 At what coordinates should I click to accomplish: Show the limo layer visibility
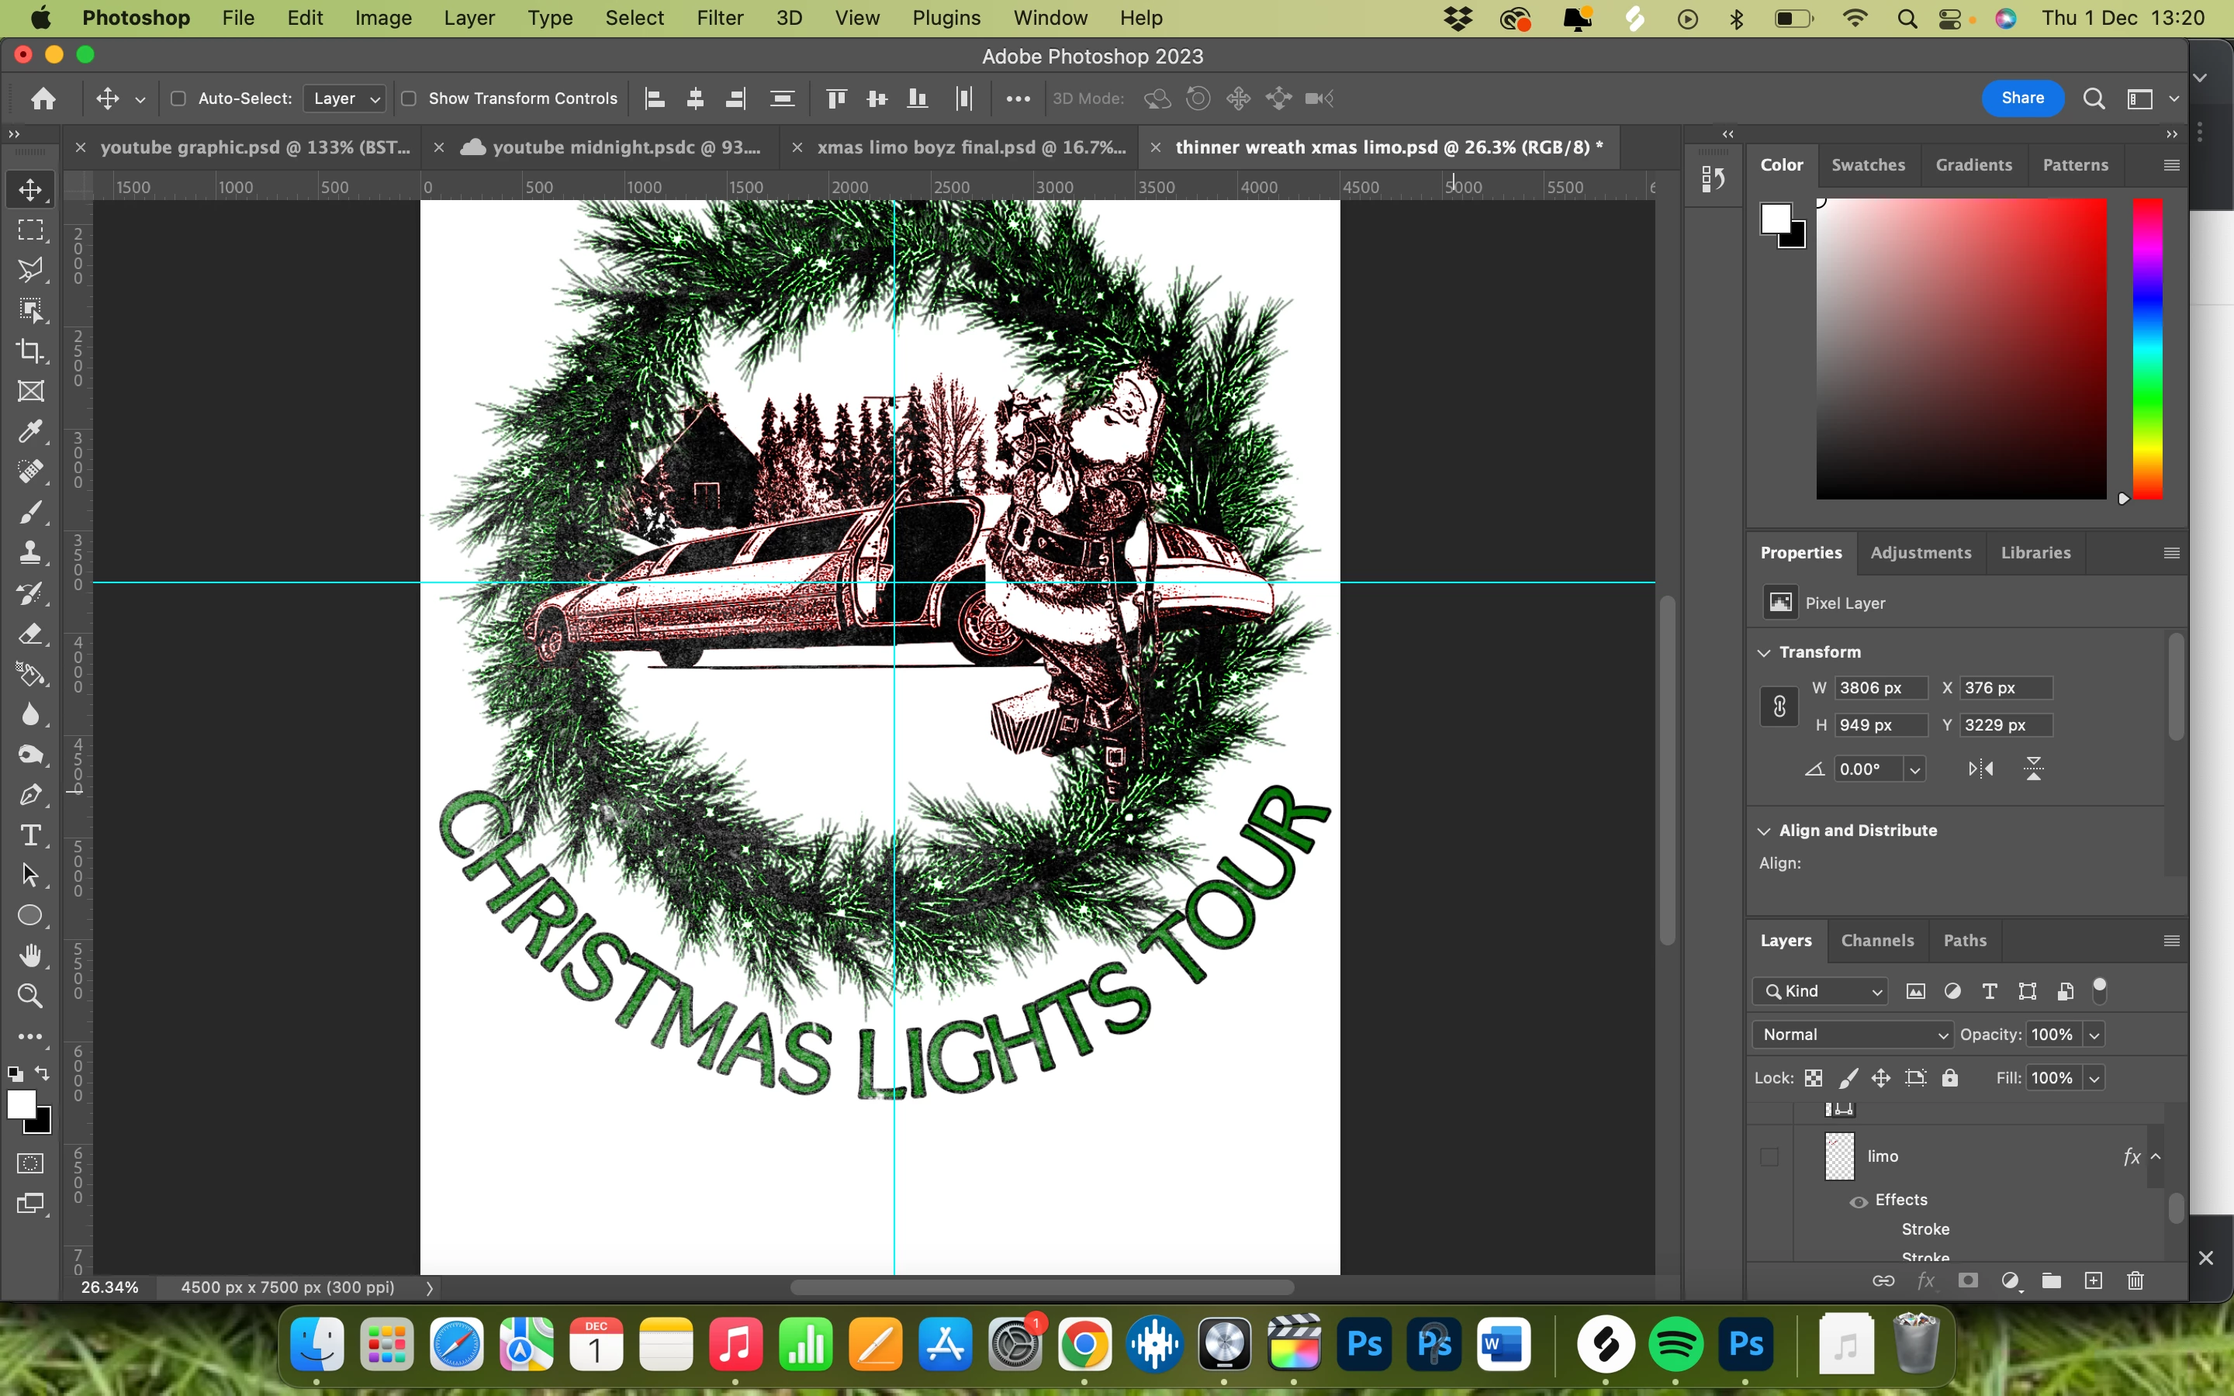point(1769,1156)
